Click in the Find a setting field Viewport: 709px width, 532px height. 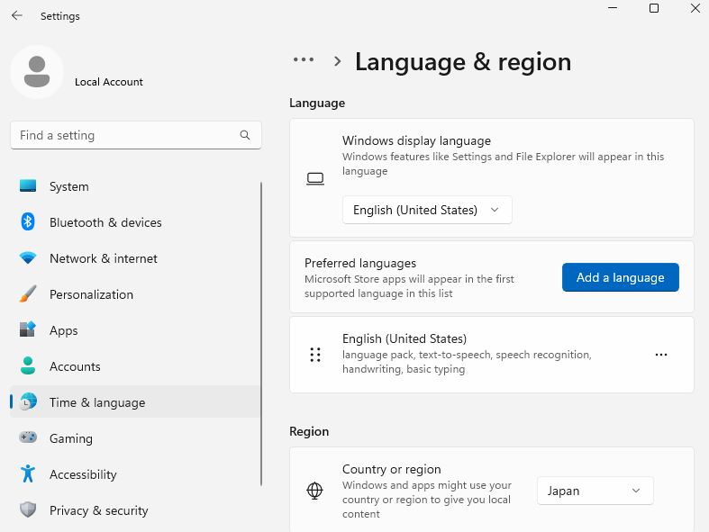click(126, 135)
